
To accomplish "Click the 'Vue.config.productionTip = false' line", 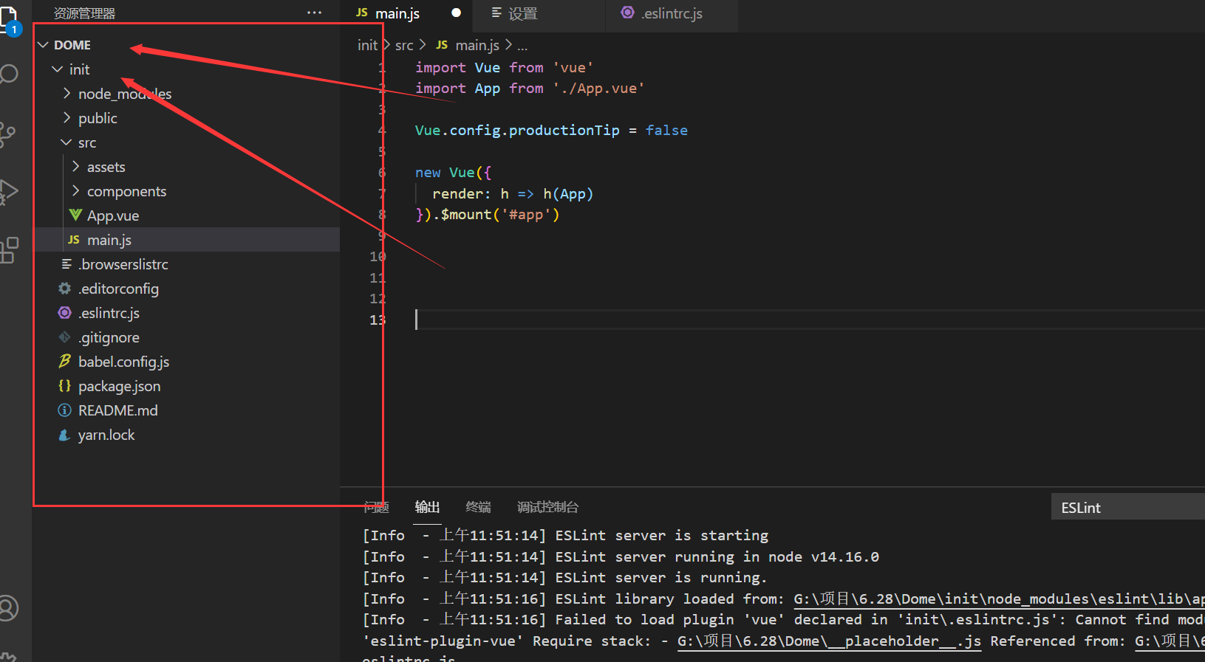I will [551, 130].
